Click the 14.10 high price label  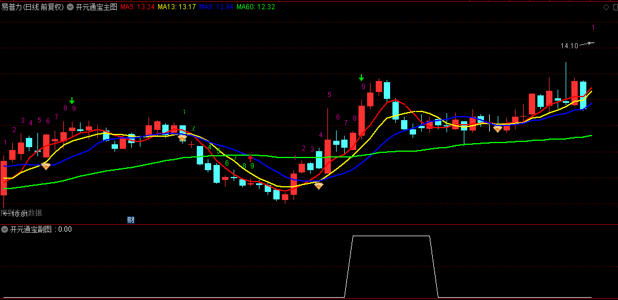pos(569,45)
